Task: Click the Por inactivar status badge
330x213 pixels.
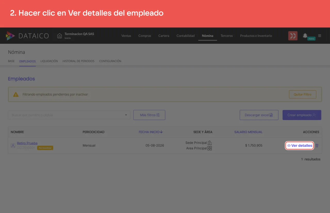Action: coord(45,148)
